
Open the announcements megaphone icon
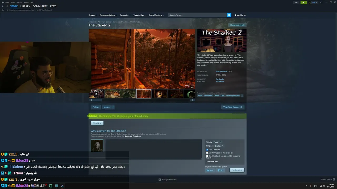click(296, 2)
